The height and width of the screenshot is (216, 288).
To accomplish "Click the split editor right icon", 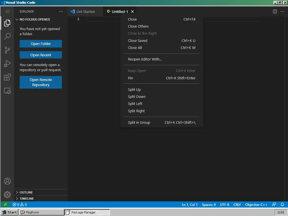I will click(275, 12).
